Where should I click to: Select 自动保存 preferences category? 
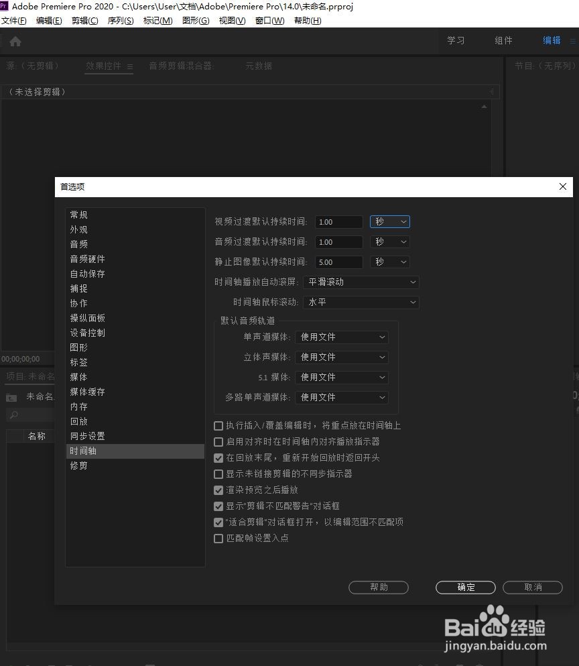click(135, 274)
